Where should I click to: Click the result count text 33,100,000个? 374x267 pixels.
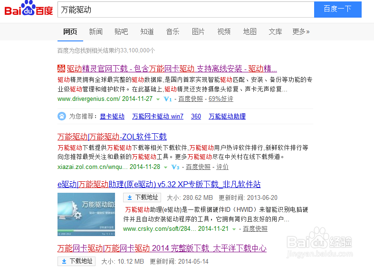pyautogui.click(x=138, y=50)
